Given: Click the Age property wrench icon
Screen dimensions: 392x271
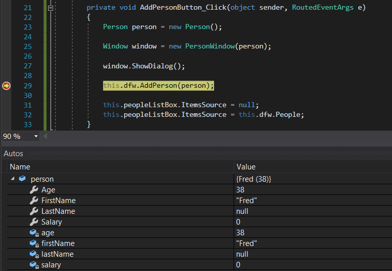Looking at the screenshot, I should [34, 190].
